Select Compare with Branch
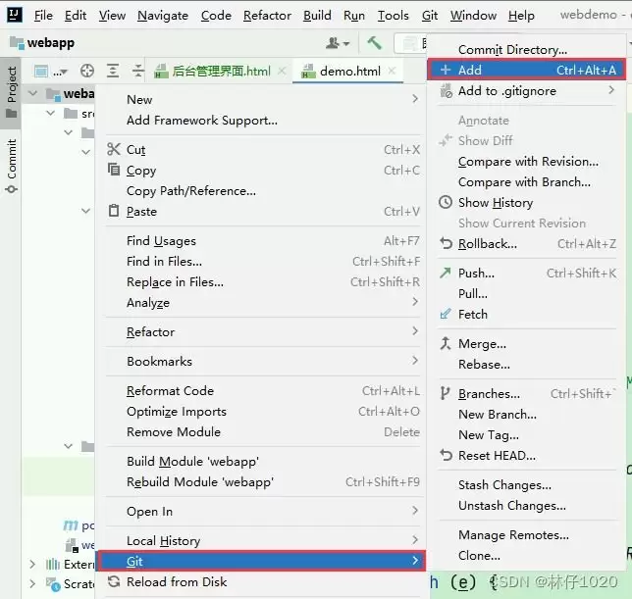The height and width of the screenshot is (599, 632). point(527,182)
